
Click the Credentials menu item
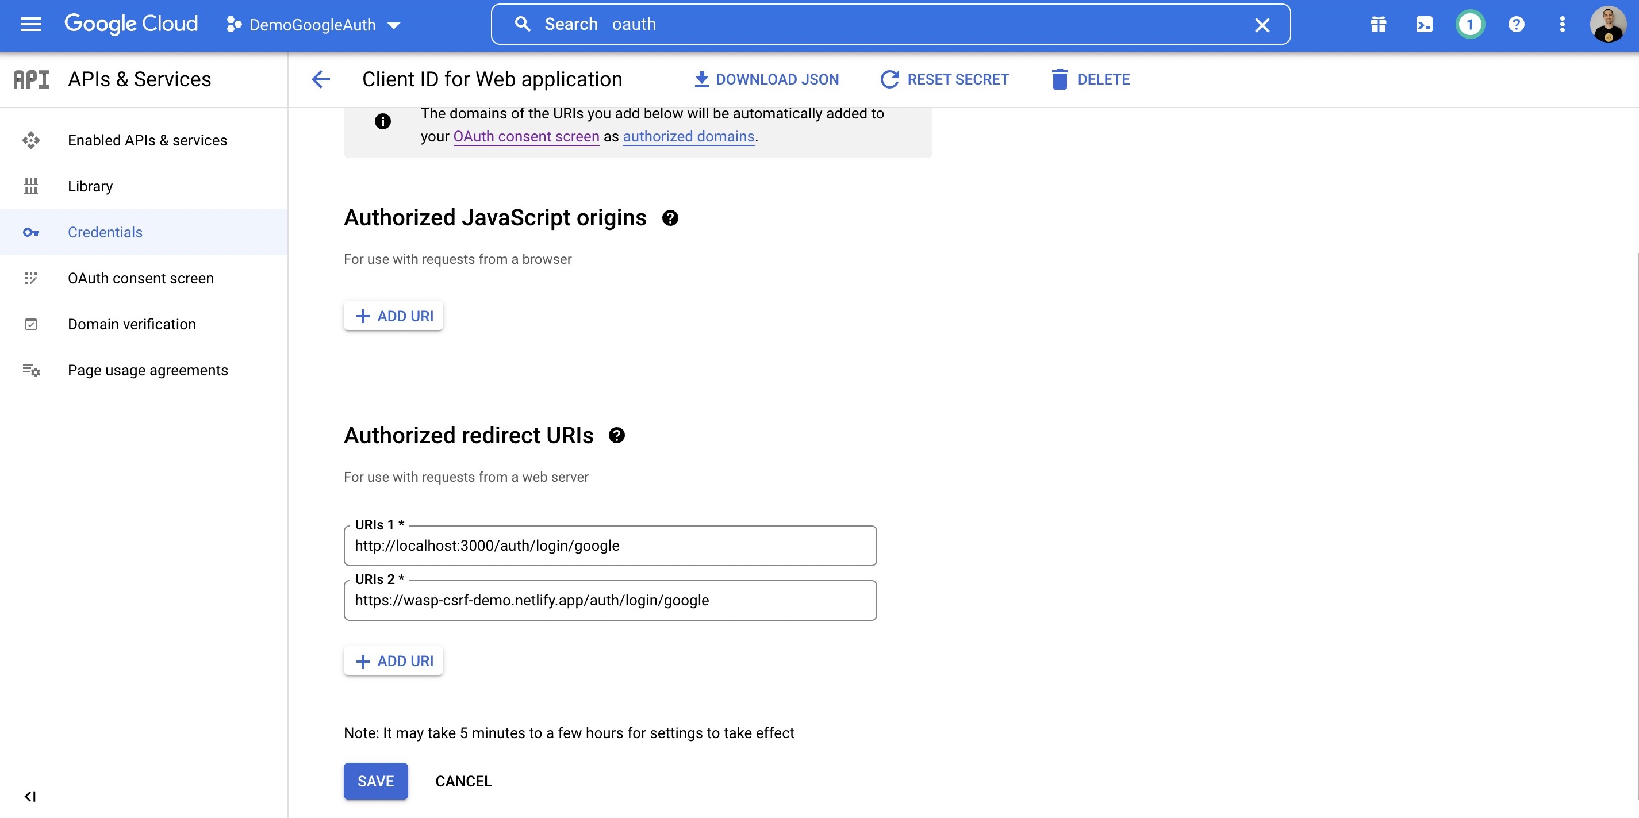tap(105, 232)
